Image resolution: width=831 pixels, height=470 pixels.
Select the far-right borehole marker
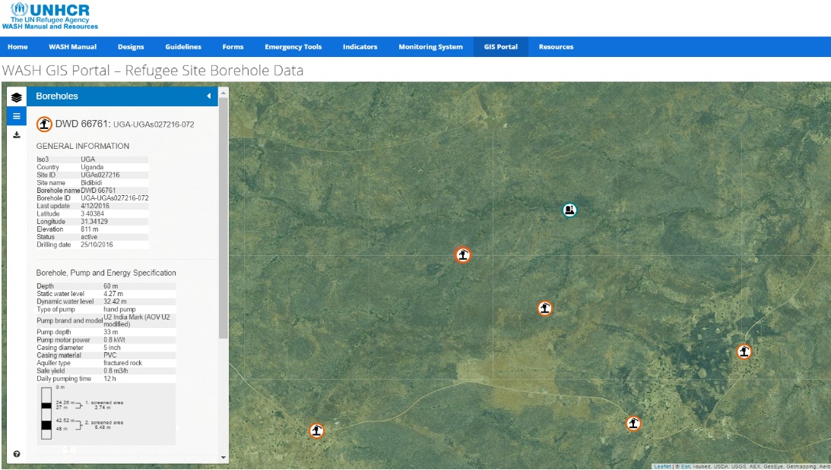pos(743,351)
